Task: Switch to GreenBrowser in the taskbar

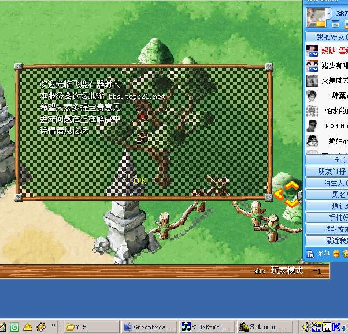Action: pos(149,327)
